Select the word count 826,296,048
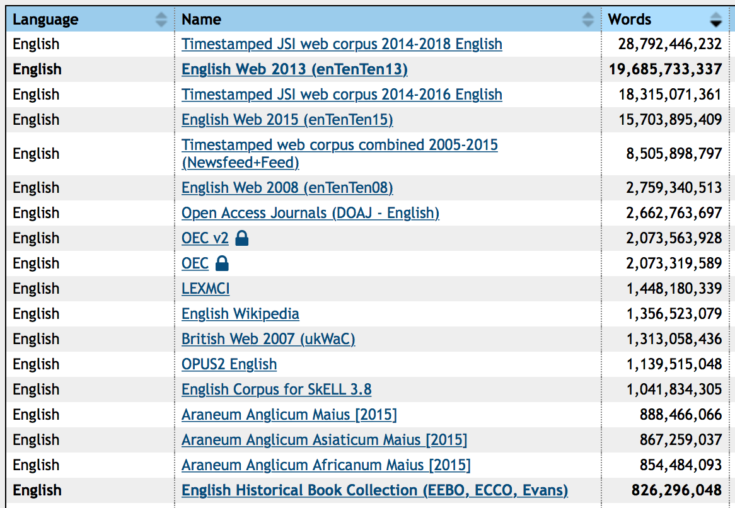The image size is (735, 508). point(676,490)
